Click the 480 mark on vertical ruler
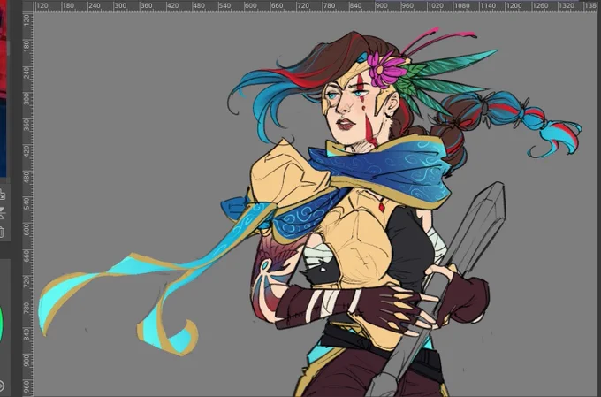The image size is (601, 397). (27, 177)
